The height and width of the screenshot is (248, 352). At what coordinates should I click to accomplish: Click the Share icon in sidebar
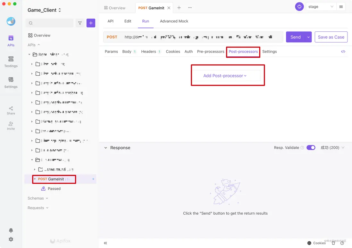[11, 110]
